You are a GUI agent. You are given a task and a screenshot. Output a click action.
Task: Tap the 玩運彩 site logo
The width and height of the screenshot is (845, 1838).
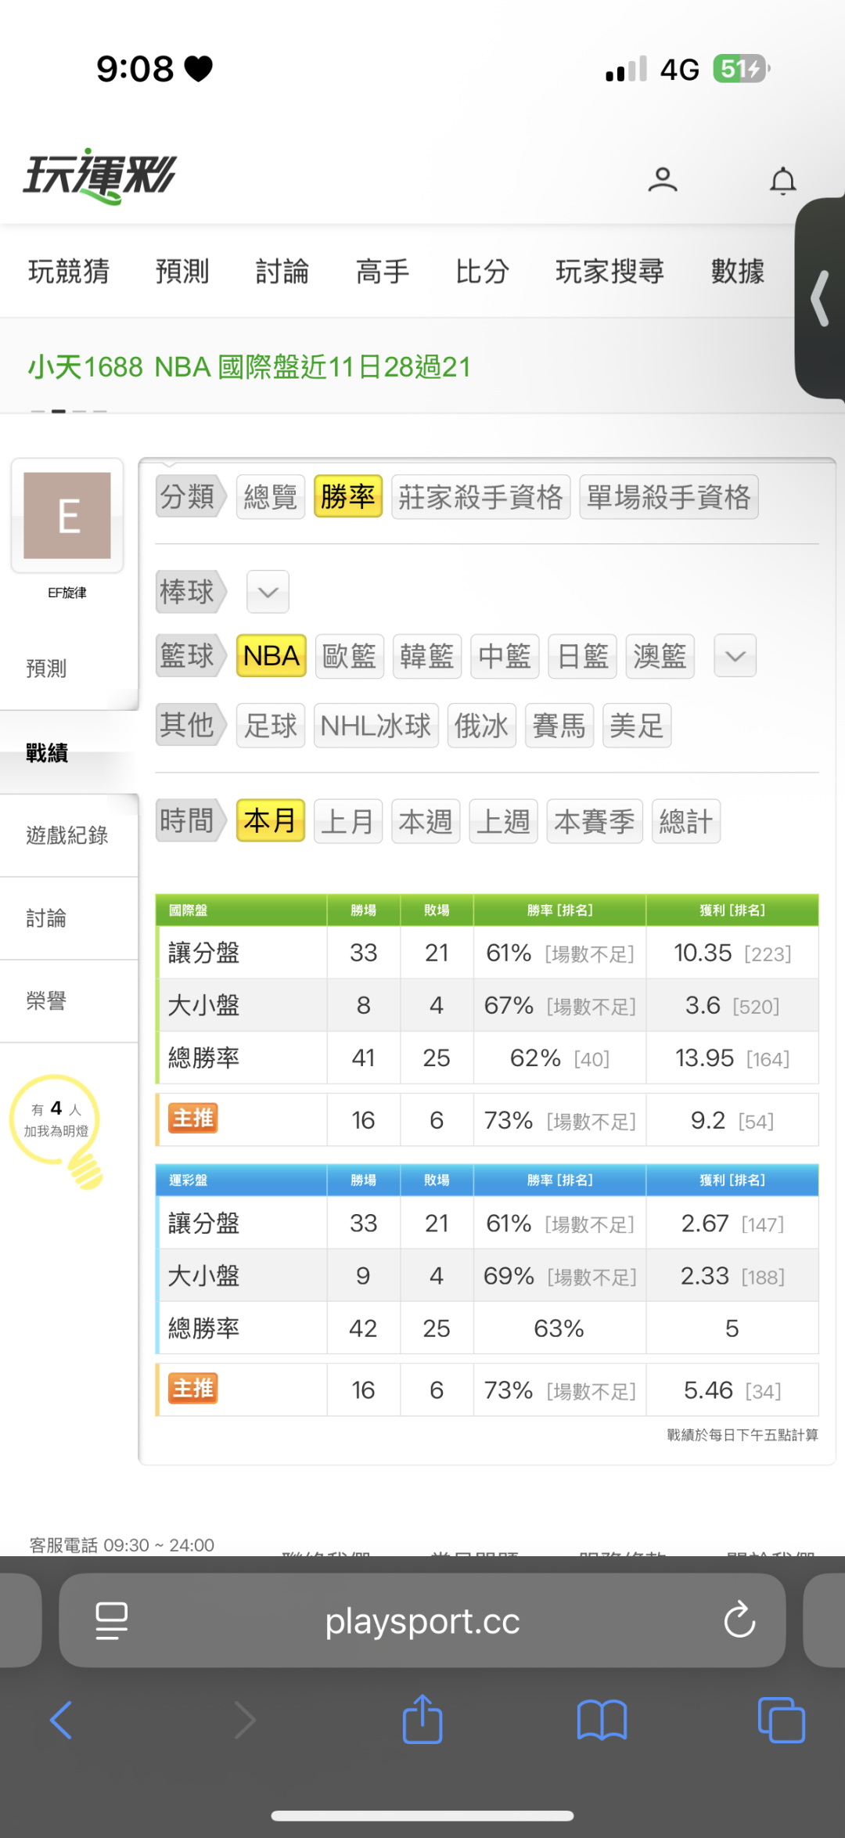99,176
